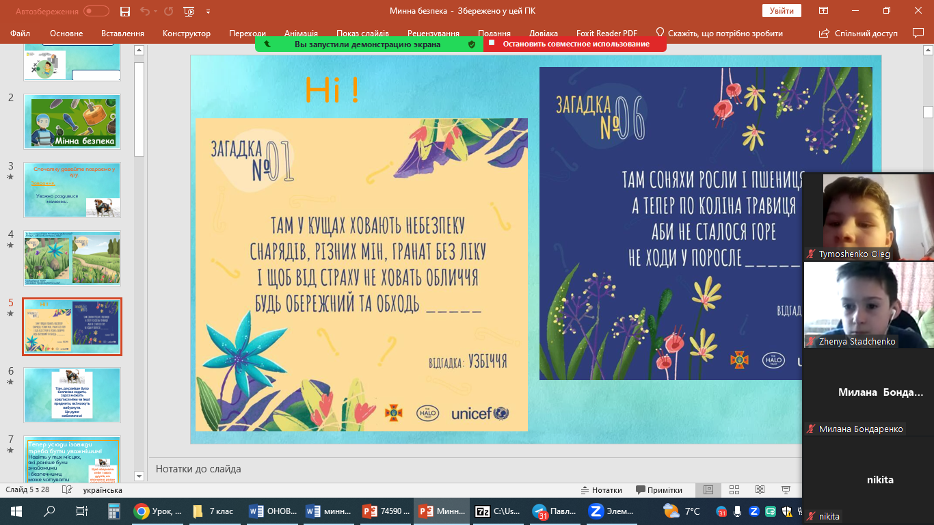This screenshot has height=525, width=934.
Task: Click the Undo arrow icon
Action: pos(144,11)
